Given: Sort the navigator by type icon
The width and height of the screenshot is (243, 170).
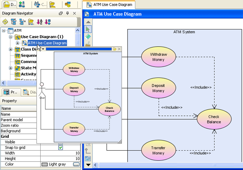Looking at the screenshot, I should click(x=48, y=22).
